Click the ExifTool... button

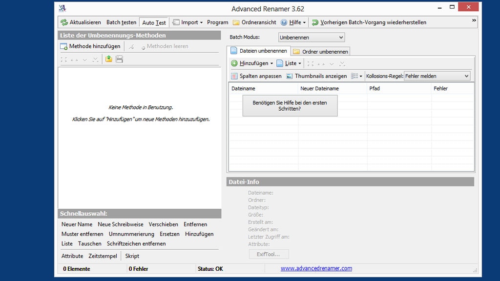coord(269,254)
